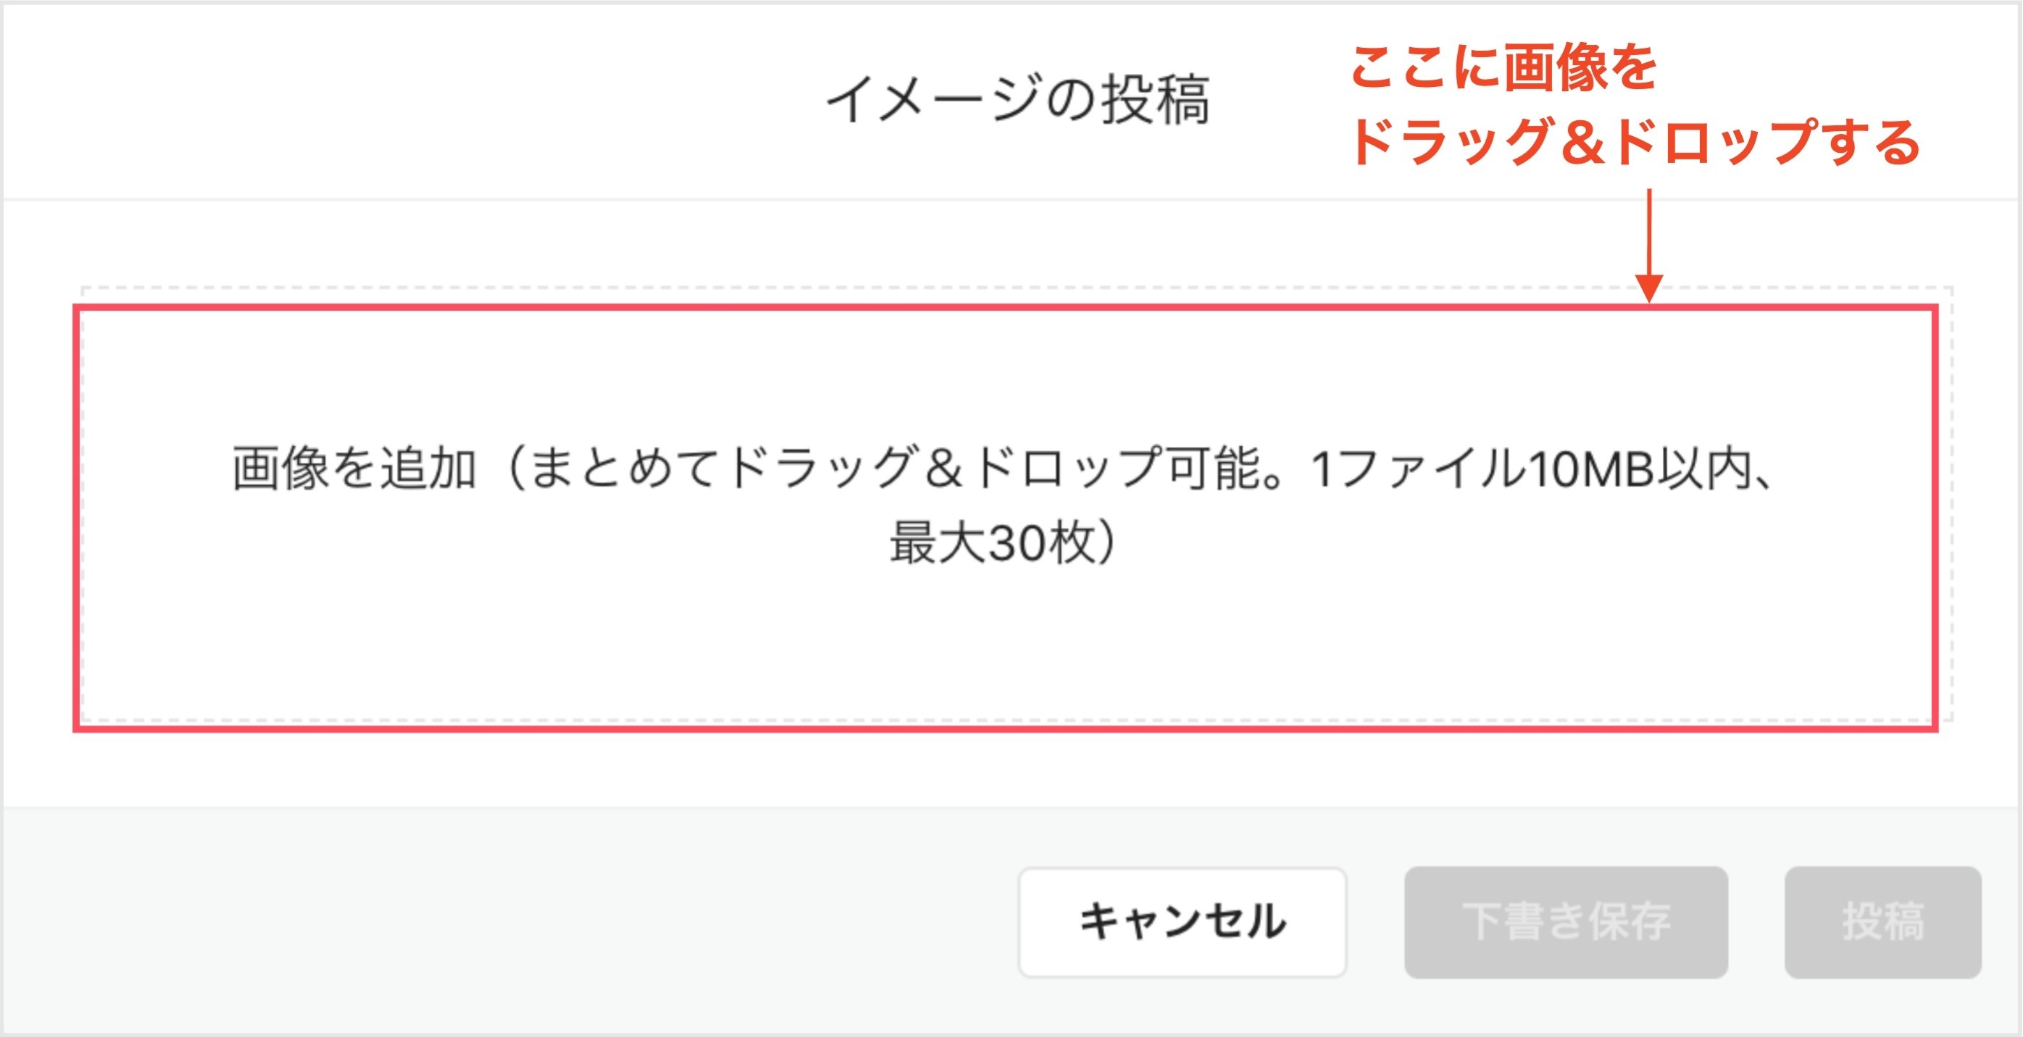This screenshot has width=2023, height=1037.
Task: Click the red downward arrow icon
Action: click(x=1648, y=245)
